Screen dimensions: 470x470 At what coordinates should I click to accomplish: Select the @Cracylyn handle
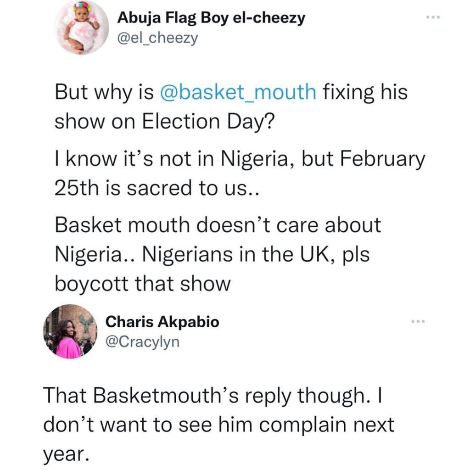pos(143,341)
